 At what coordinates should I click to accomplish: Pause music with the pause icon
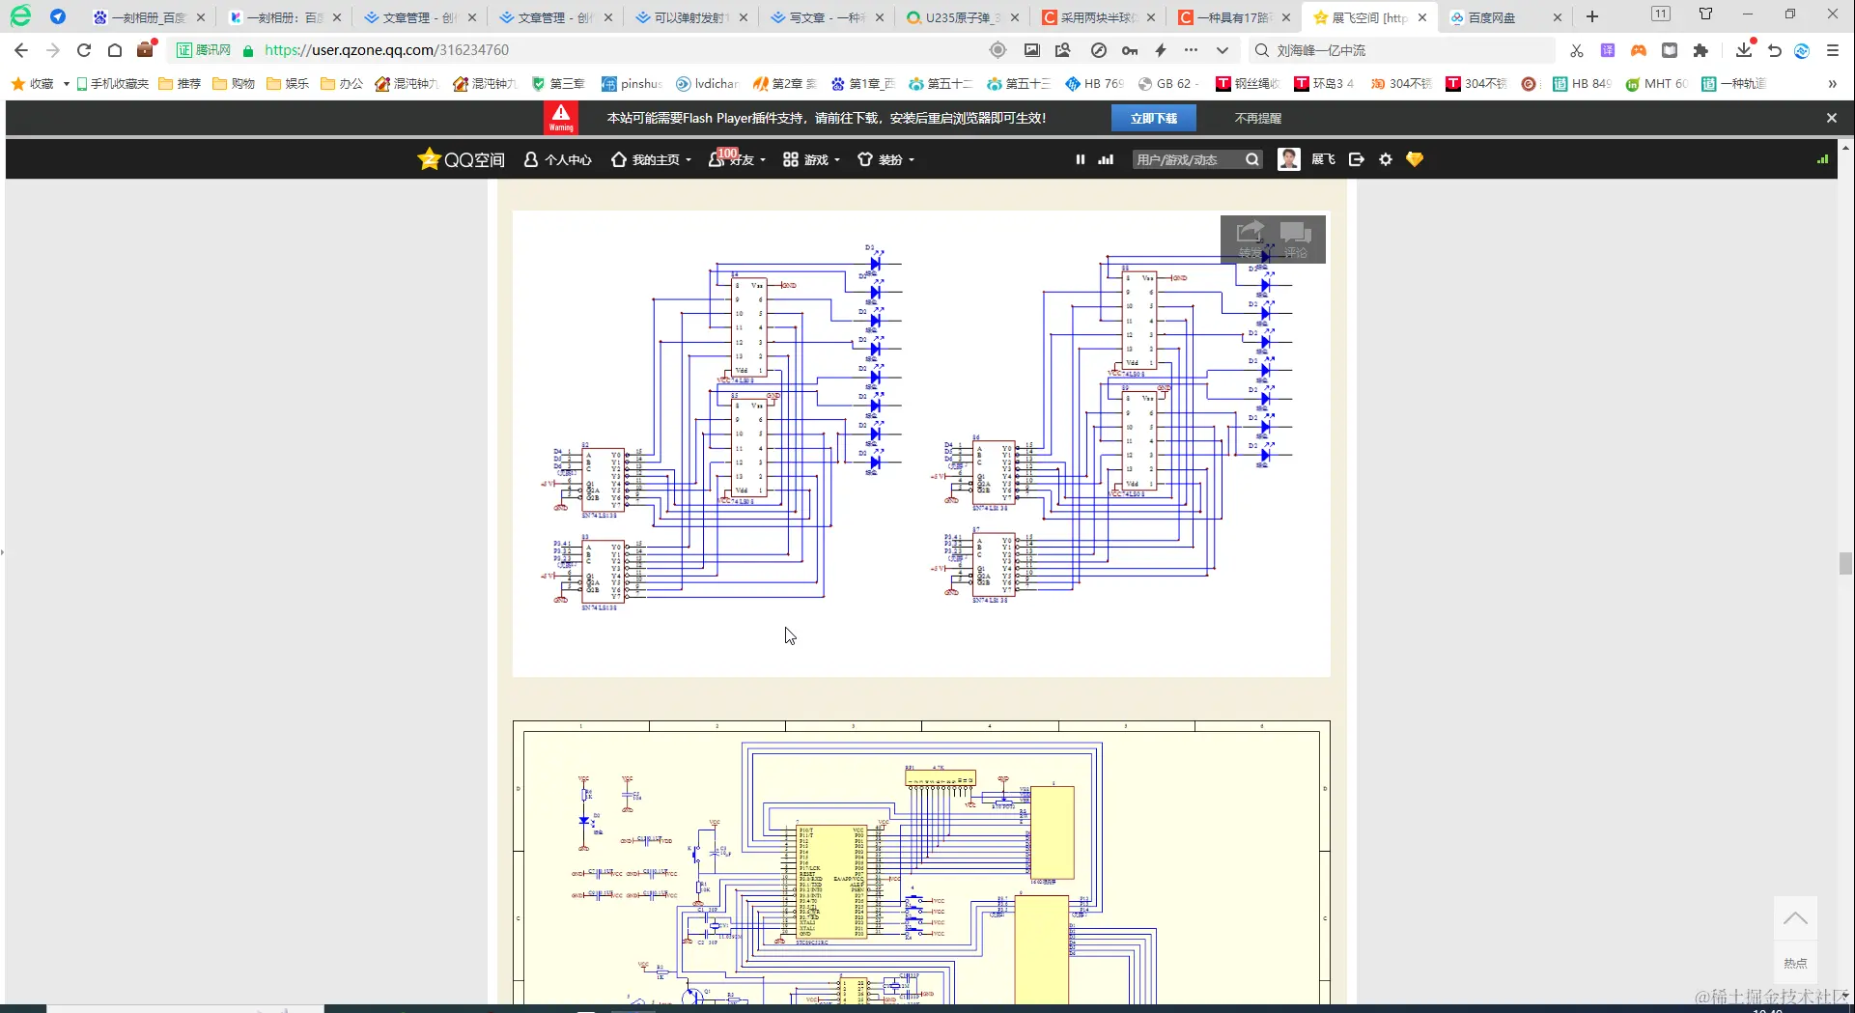click(1081, 159)
